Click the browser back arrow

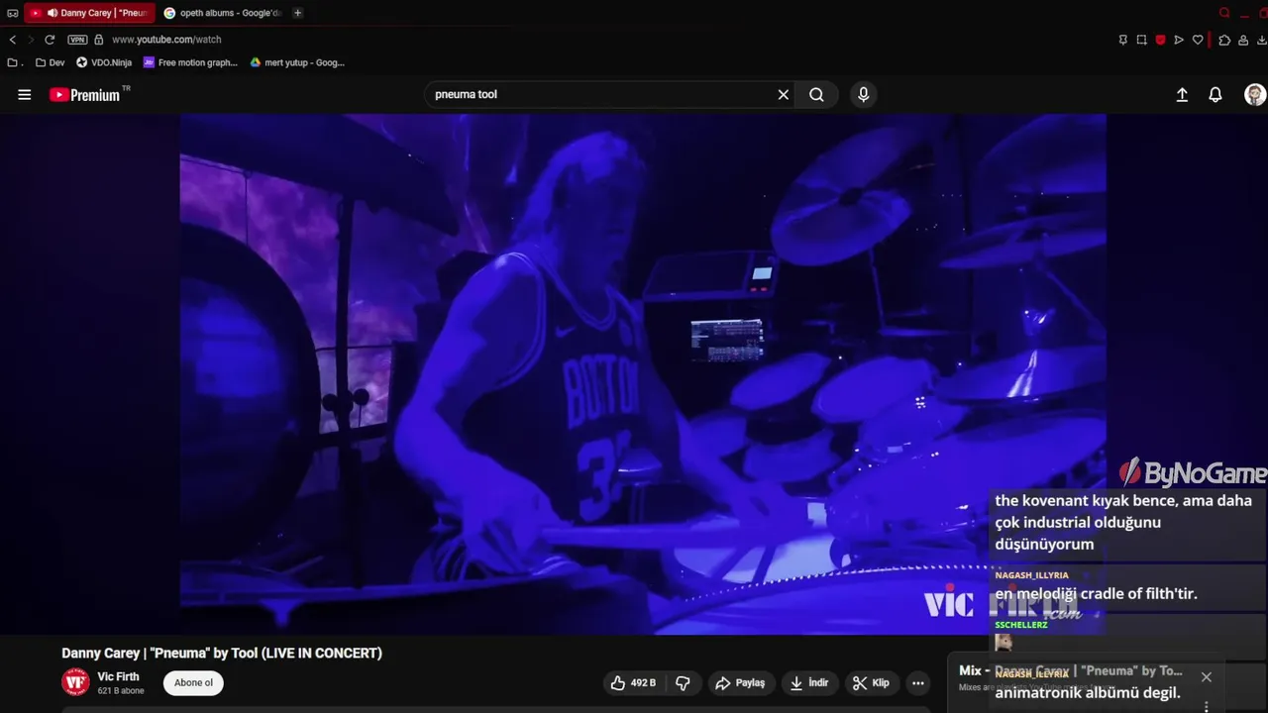12,40
